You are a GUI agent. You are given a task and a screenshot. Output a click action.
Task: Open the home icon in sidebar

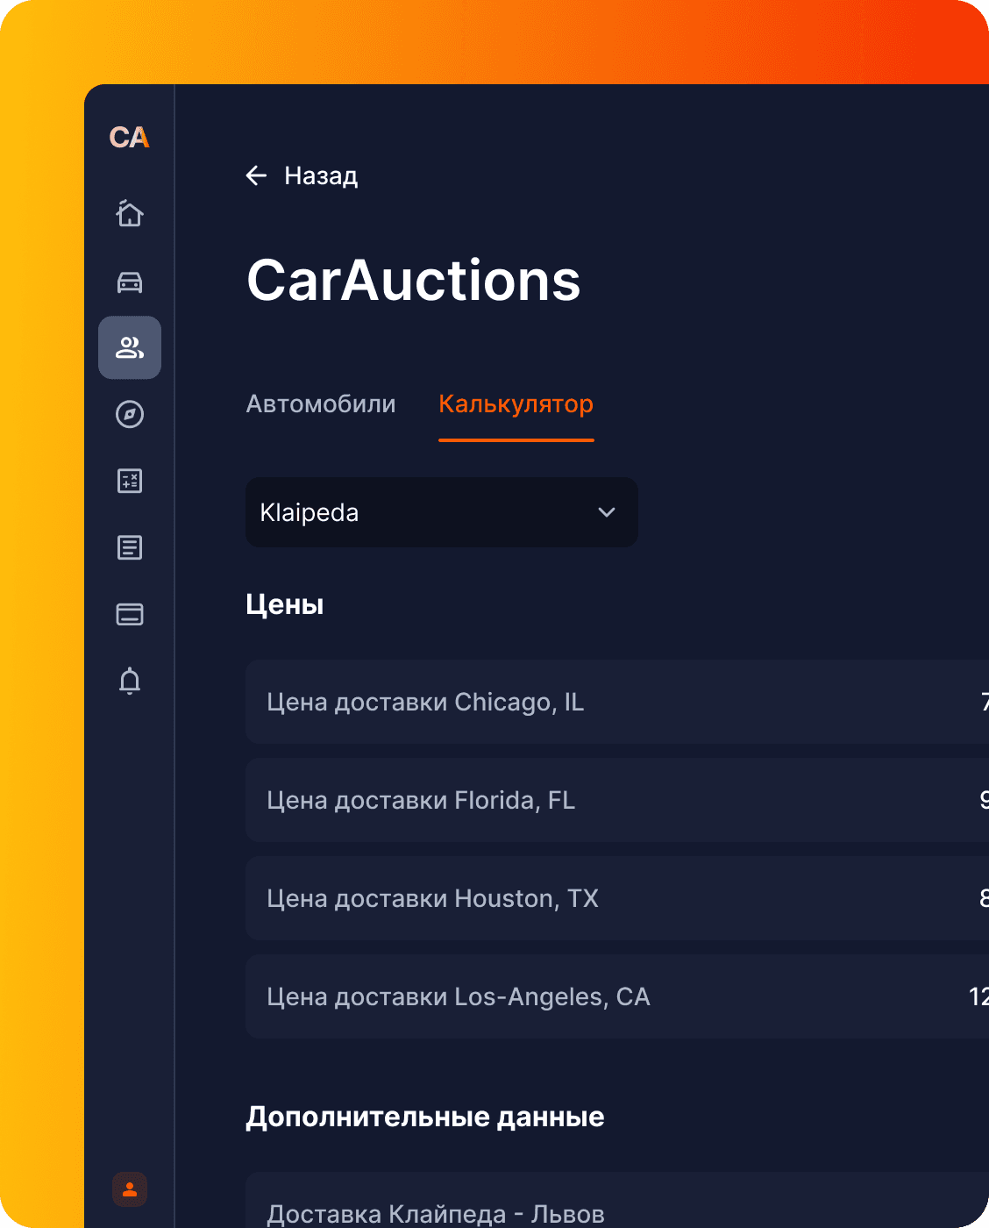[130, 213]
